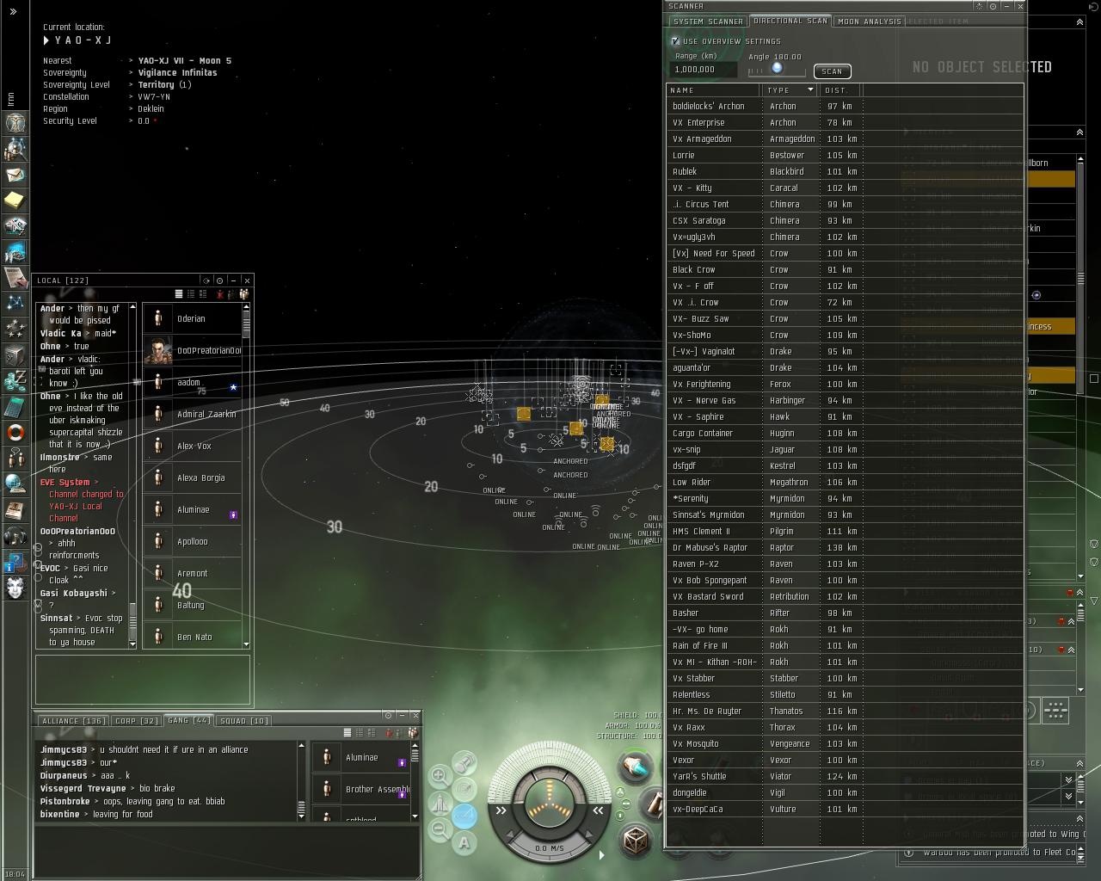Click the Scan button
The width and height of the screenshot is (1101, 881).
click(x=832, y=71)
